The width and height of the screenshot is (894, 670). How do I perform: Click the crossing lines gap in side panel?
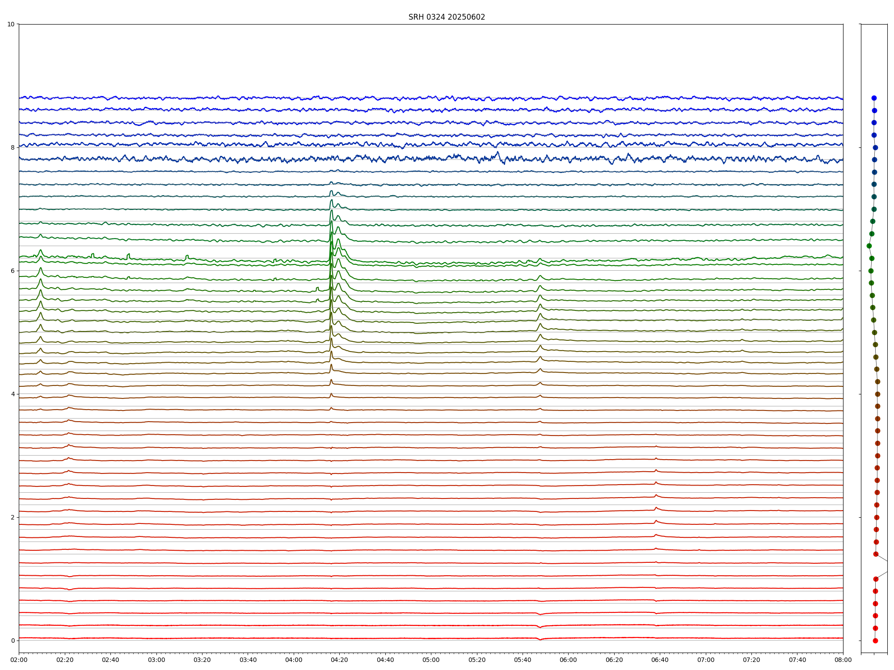[x=883, y=566]
